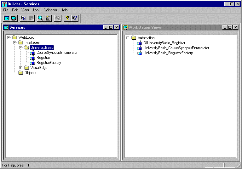Open the Help menu
The width and height of the screenshot is (242, 169).
(x=64, y=10)
